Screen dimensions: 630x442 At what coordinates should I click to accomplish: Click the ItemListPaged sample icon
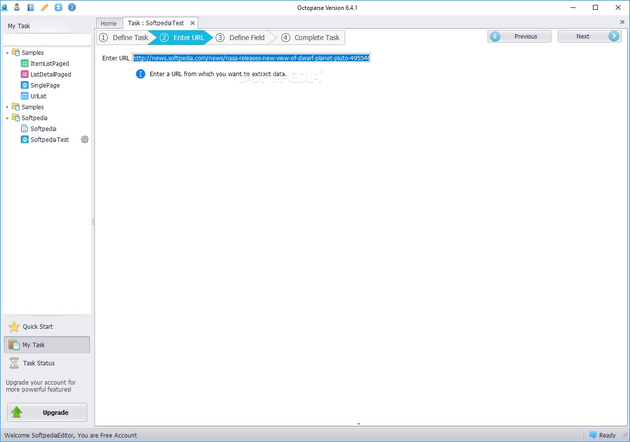25,63
